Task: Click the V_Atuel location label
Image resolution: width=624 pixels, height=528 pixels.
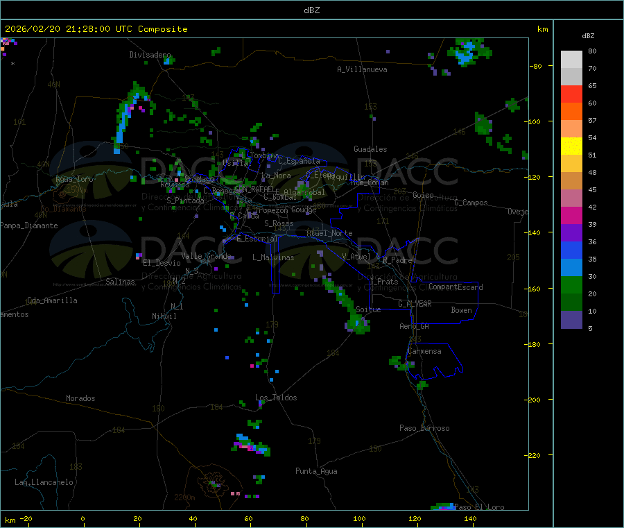Action: click(356, 257)
